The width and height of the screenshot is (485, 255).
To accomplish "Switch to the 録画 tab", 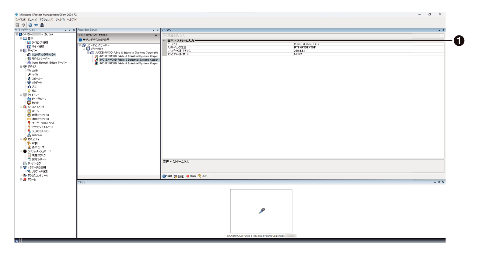I will [191, 176].
